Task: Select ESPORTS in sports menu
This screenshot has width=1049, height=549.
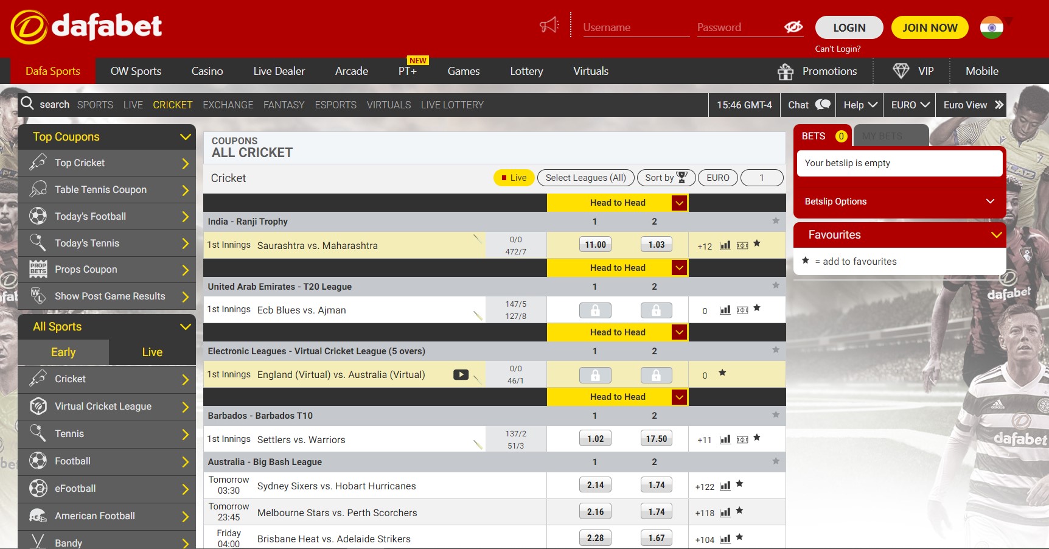Action: pyautogui.click(x=335, y=105)
